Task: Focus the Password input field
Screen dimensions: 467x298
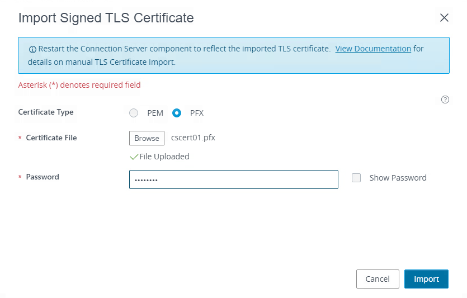Action: [x=234, y=179]
